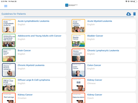This screenshot has height=103, width=138.
Task: Tap the trash delete icon
Action: (x=134, y=14)
